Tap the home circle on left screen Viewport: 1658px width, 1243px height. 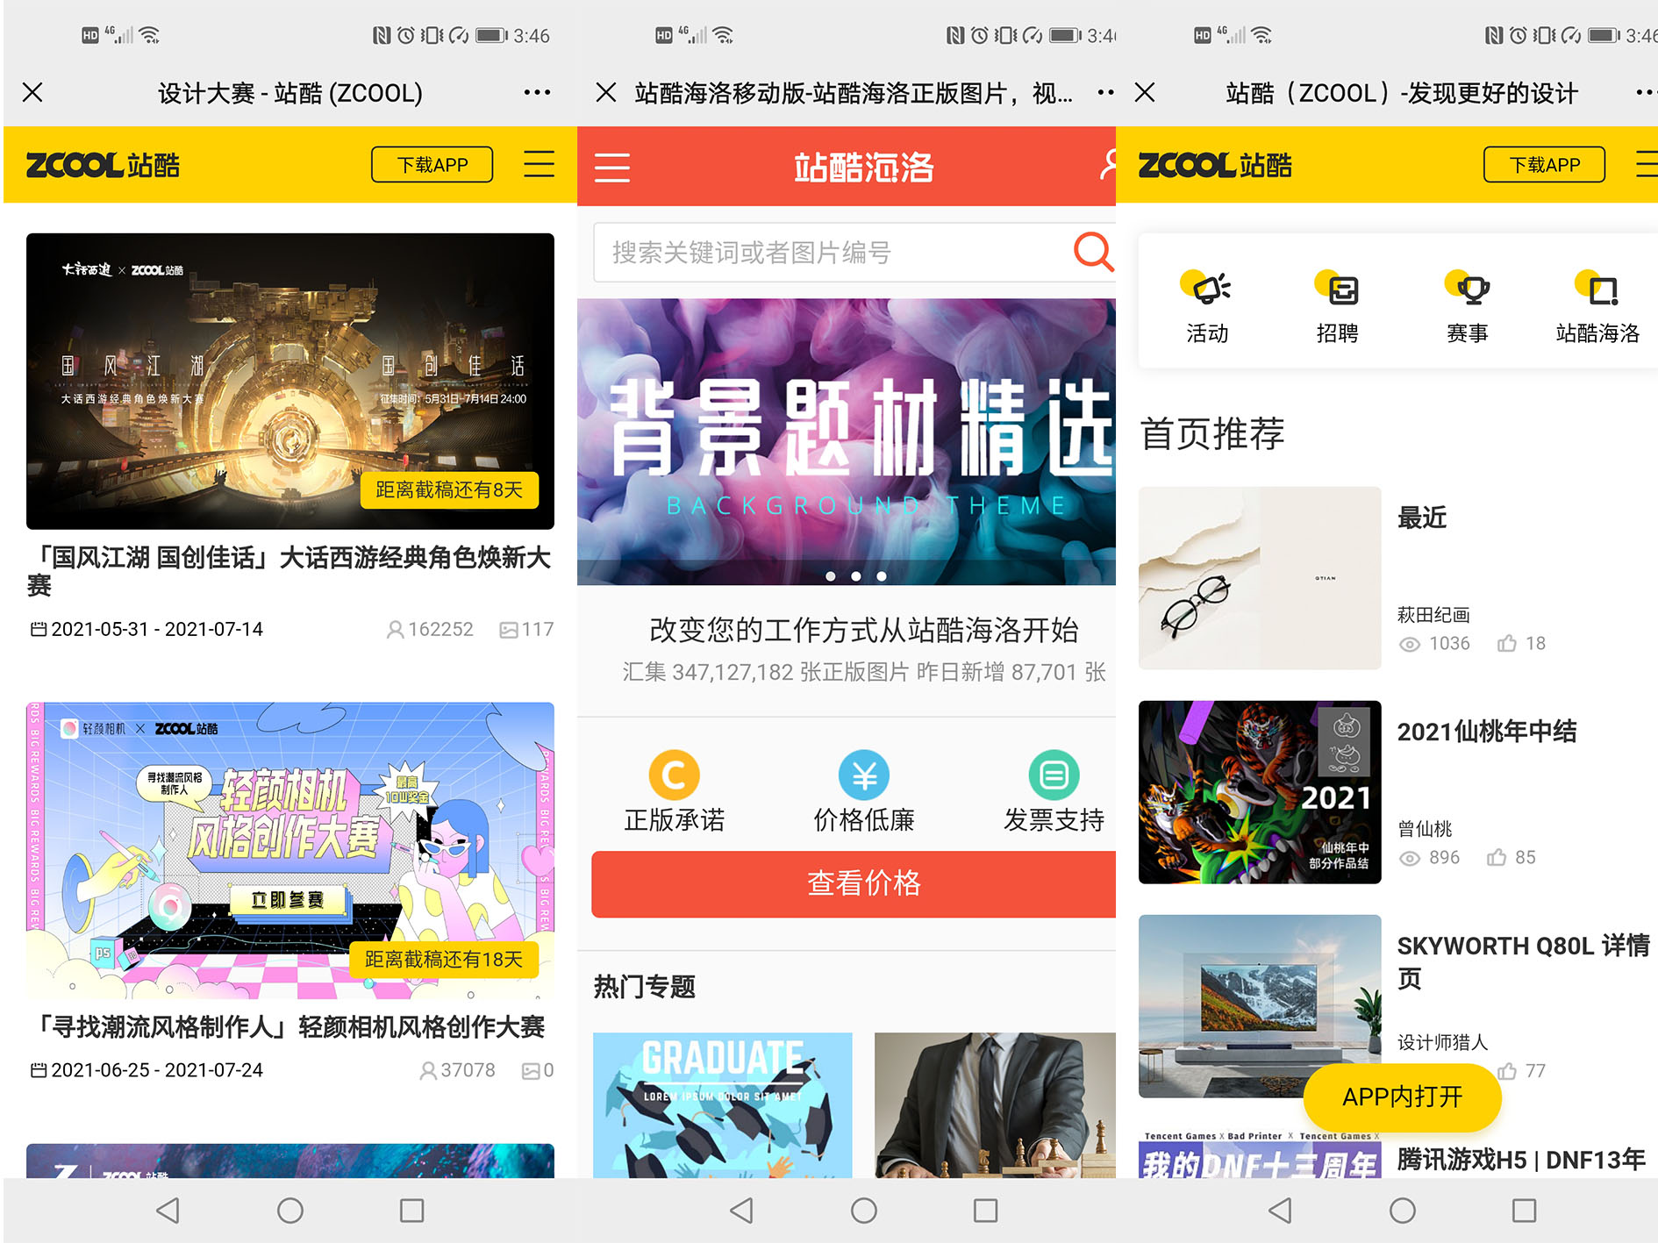[290, 1211]
